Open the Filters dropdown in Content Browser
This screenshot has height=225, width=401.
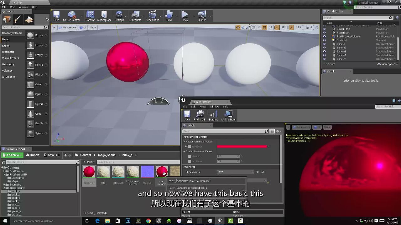point(89,162)
